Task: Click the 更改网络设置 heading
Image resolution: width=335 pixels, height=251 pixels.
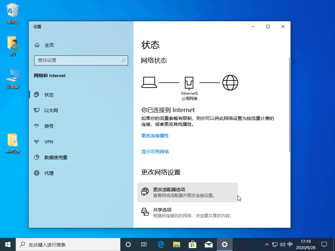Action: click(161, 172)
